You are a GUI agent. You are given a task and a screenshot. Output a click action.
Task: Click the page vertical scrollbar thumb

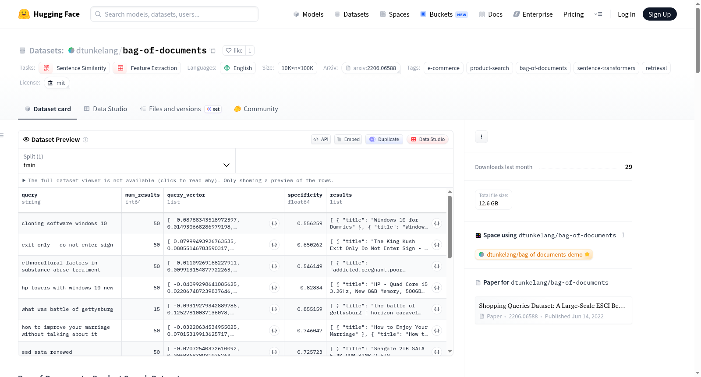pyautogui.click(x=697, y=40)
